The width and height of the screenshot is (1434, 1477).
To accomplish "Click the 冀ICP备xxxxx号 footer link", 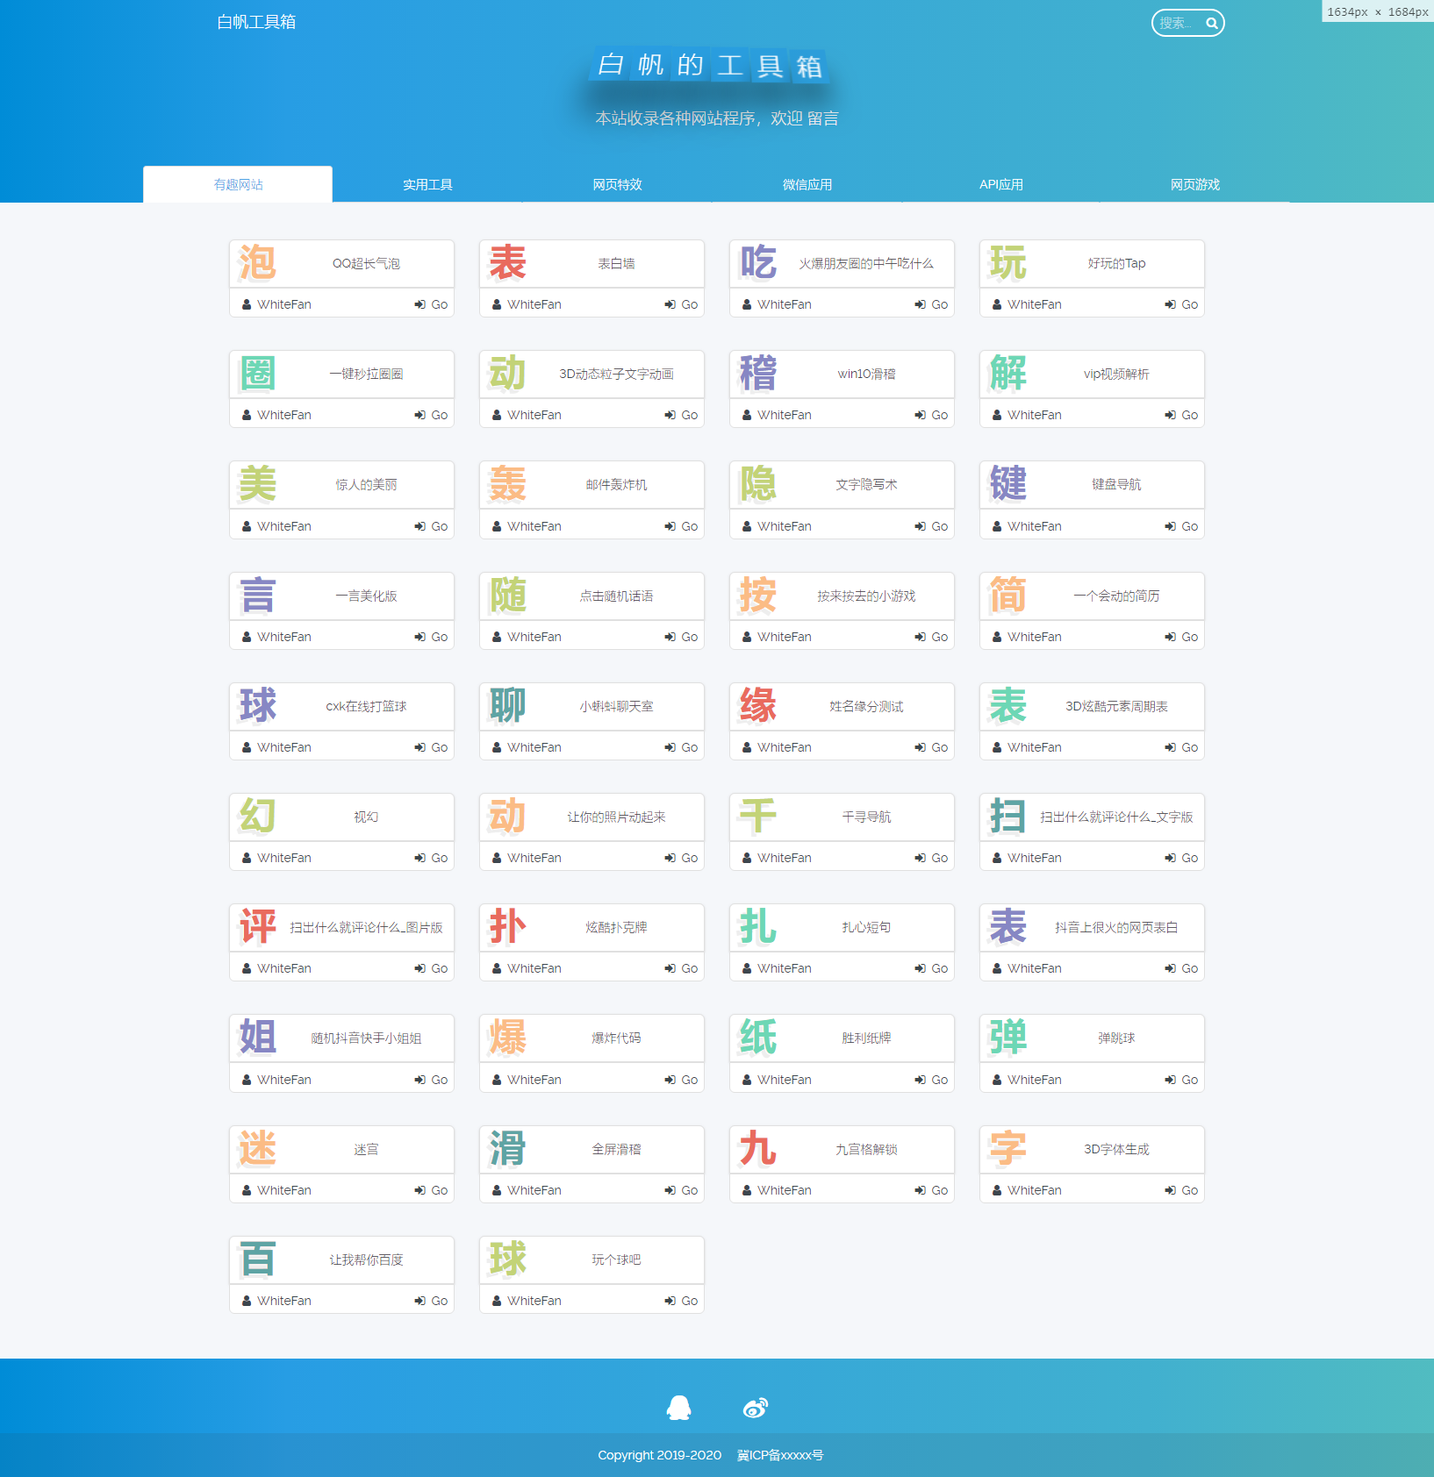I will [x=780, y=1455].
